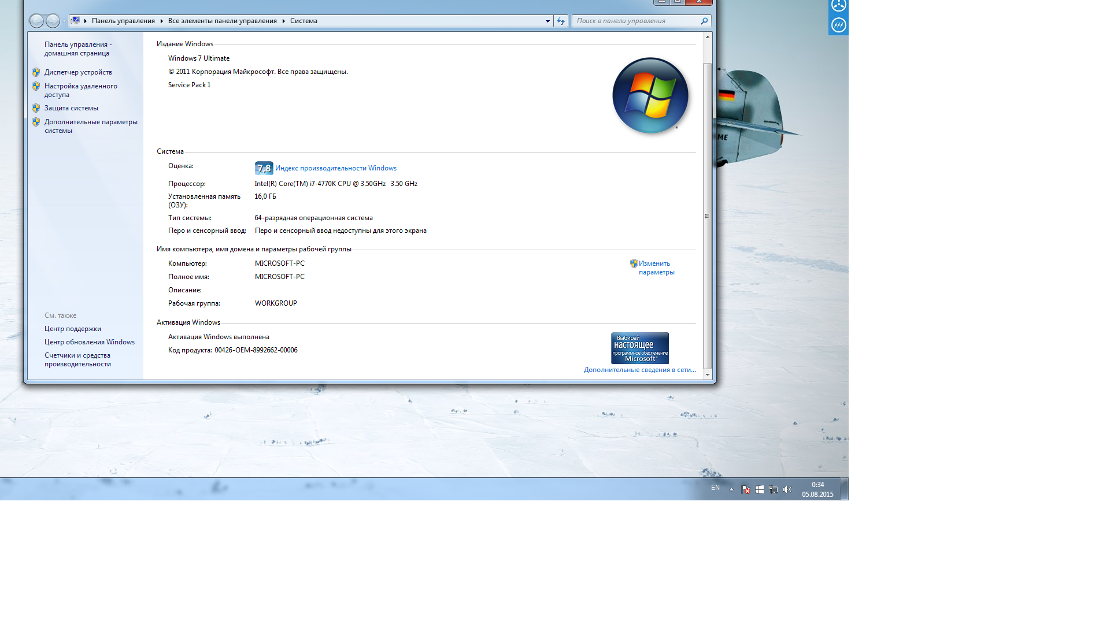Click the Forward navigation arrow button
The width and height of the screenshot is (1110, 624).
pyautogui.click(x=53, y=21)
